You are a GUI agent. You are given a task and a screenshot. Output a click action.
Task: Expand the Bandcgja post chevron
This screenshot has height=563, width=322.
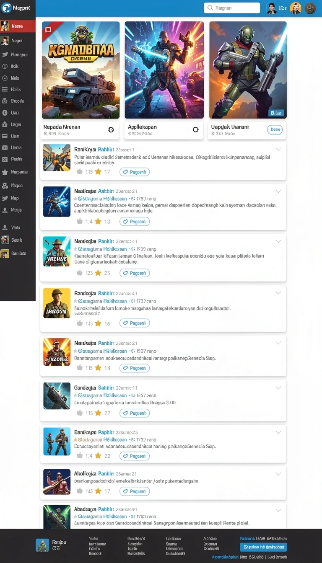coord(278,293)
